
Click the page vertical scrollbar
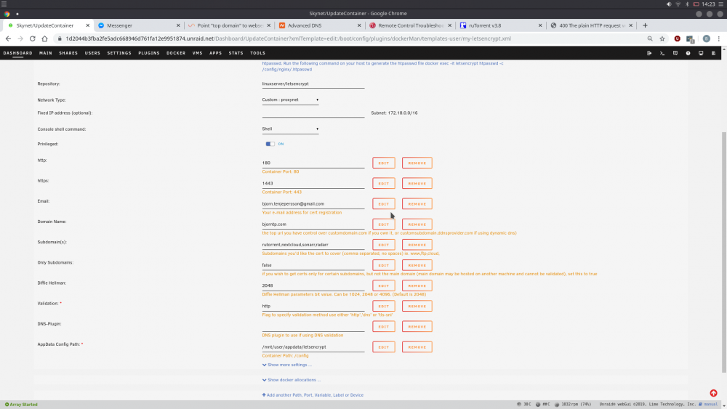pyautogui.click(x=724, y=252)
